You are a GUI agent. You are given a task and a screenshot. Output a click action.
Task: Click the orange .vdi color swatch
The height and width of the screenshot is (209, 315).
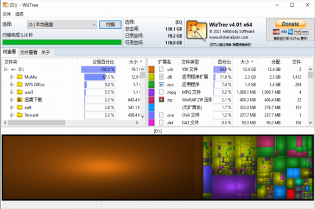point(151,69)
